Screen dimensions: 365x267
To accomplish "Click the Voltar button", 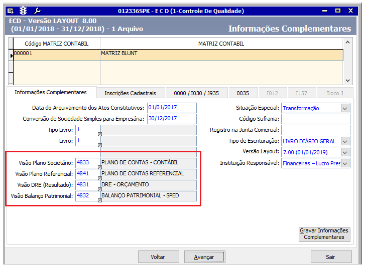I will click(158, 257).
